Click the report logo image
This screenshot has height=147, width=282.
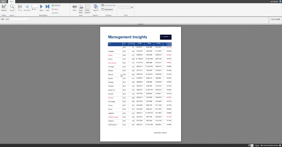pyautogui.click(x=166, y=37)
